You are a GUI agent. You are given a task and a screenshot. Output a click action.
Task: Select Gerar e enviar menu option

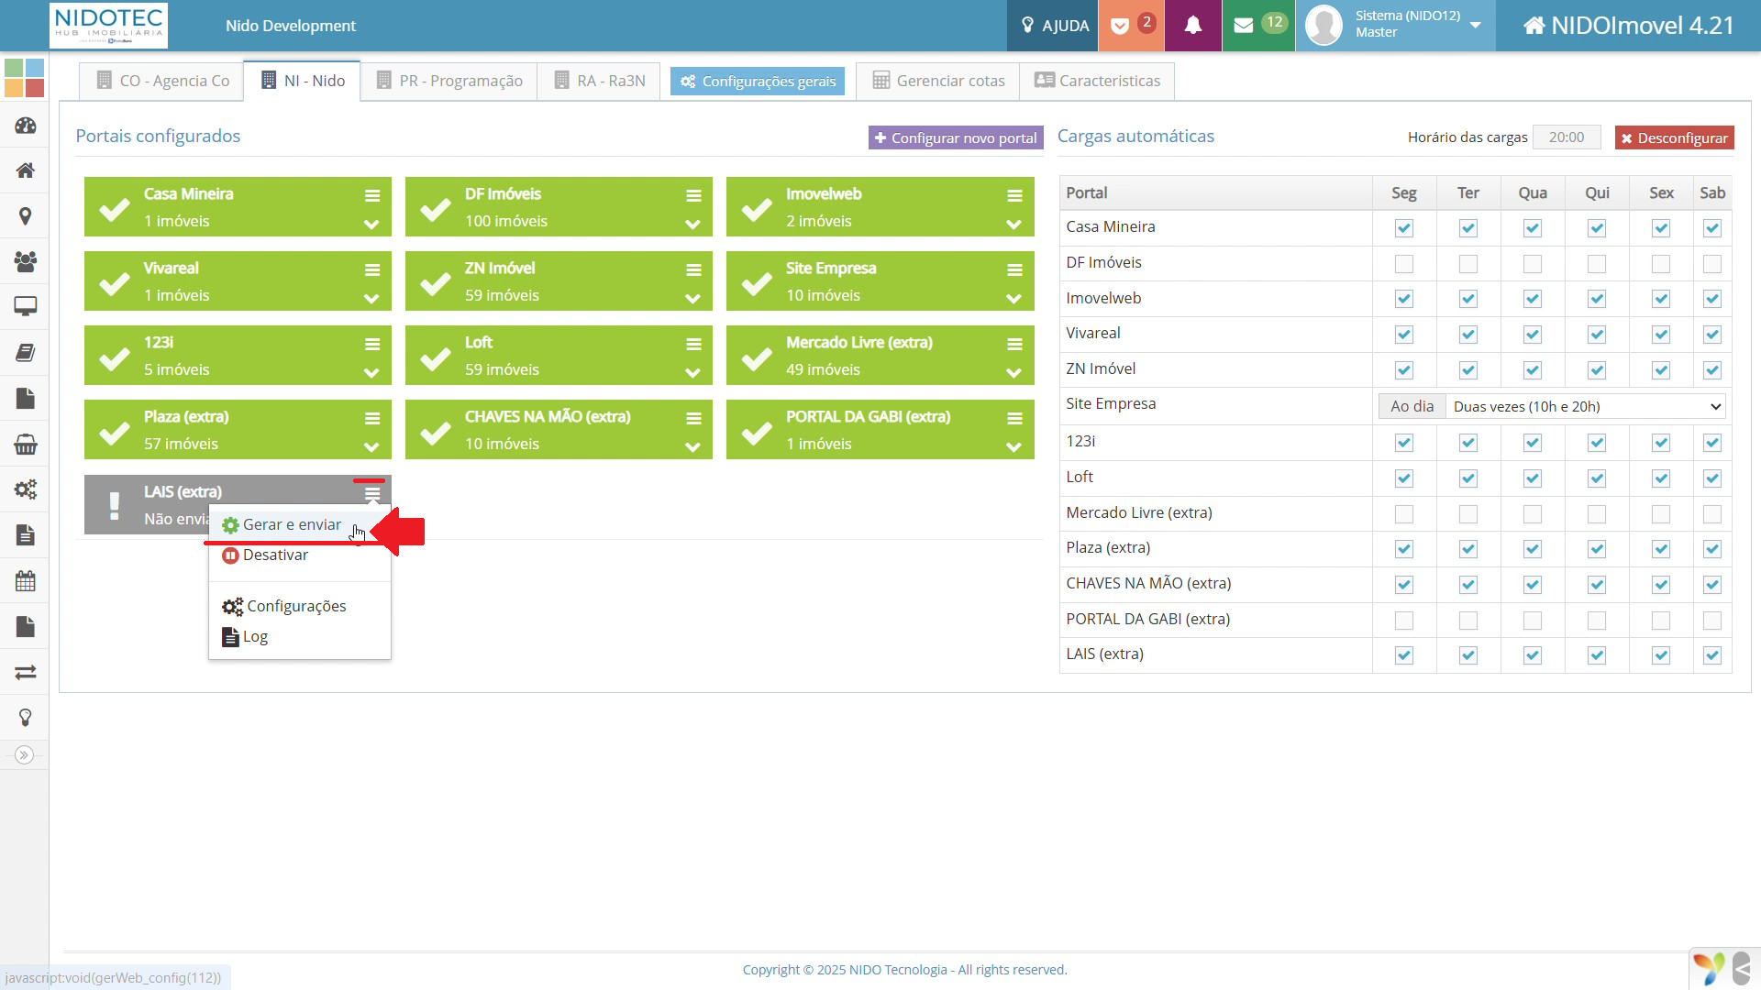pyautogui.click(x=291, y=524)
